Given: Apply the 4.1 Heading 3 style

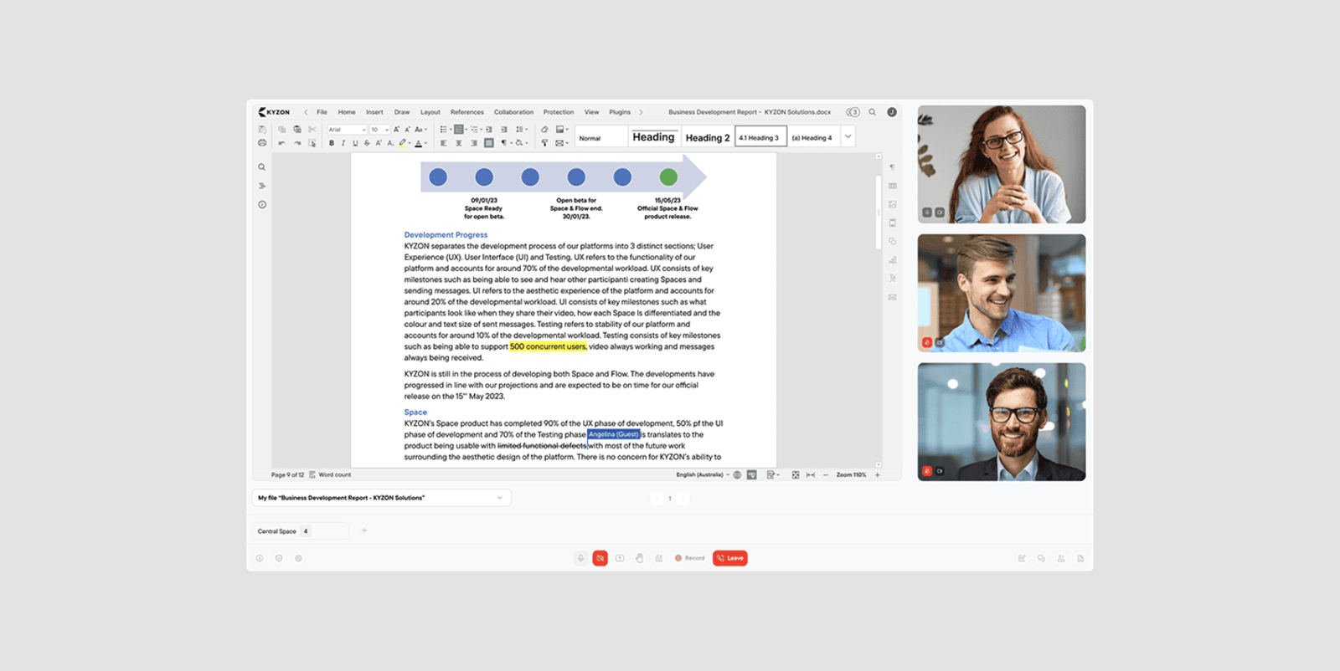Looking at the screenshot, I should (760, 136).
